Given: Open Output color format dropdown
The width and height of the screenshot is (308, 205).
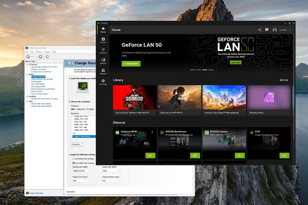Looking at the screenshot, I should [82, 181].
